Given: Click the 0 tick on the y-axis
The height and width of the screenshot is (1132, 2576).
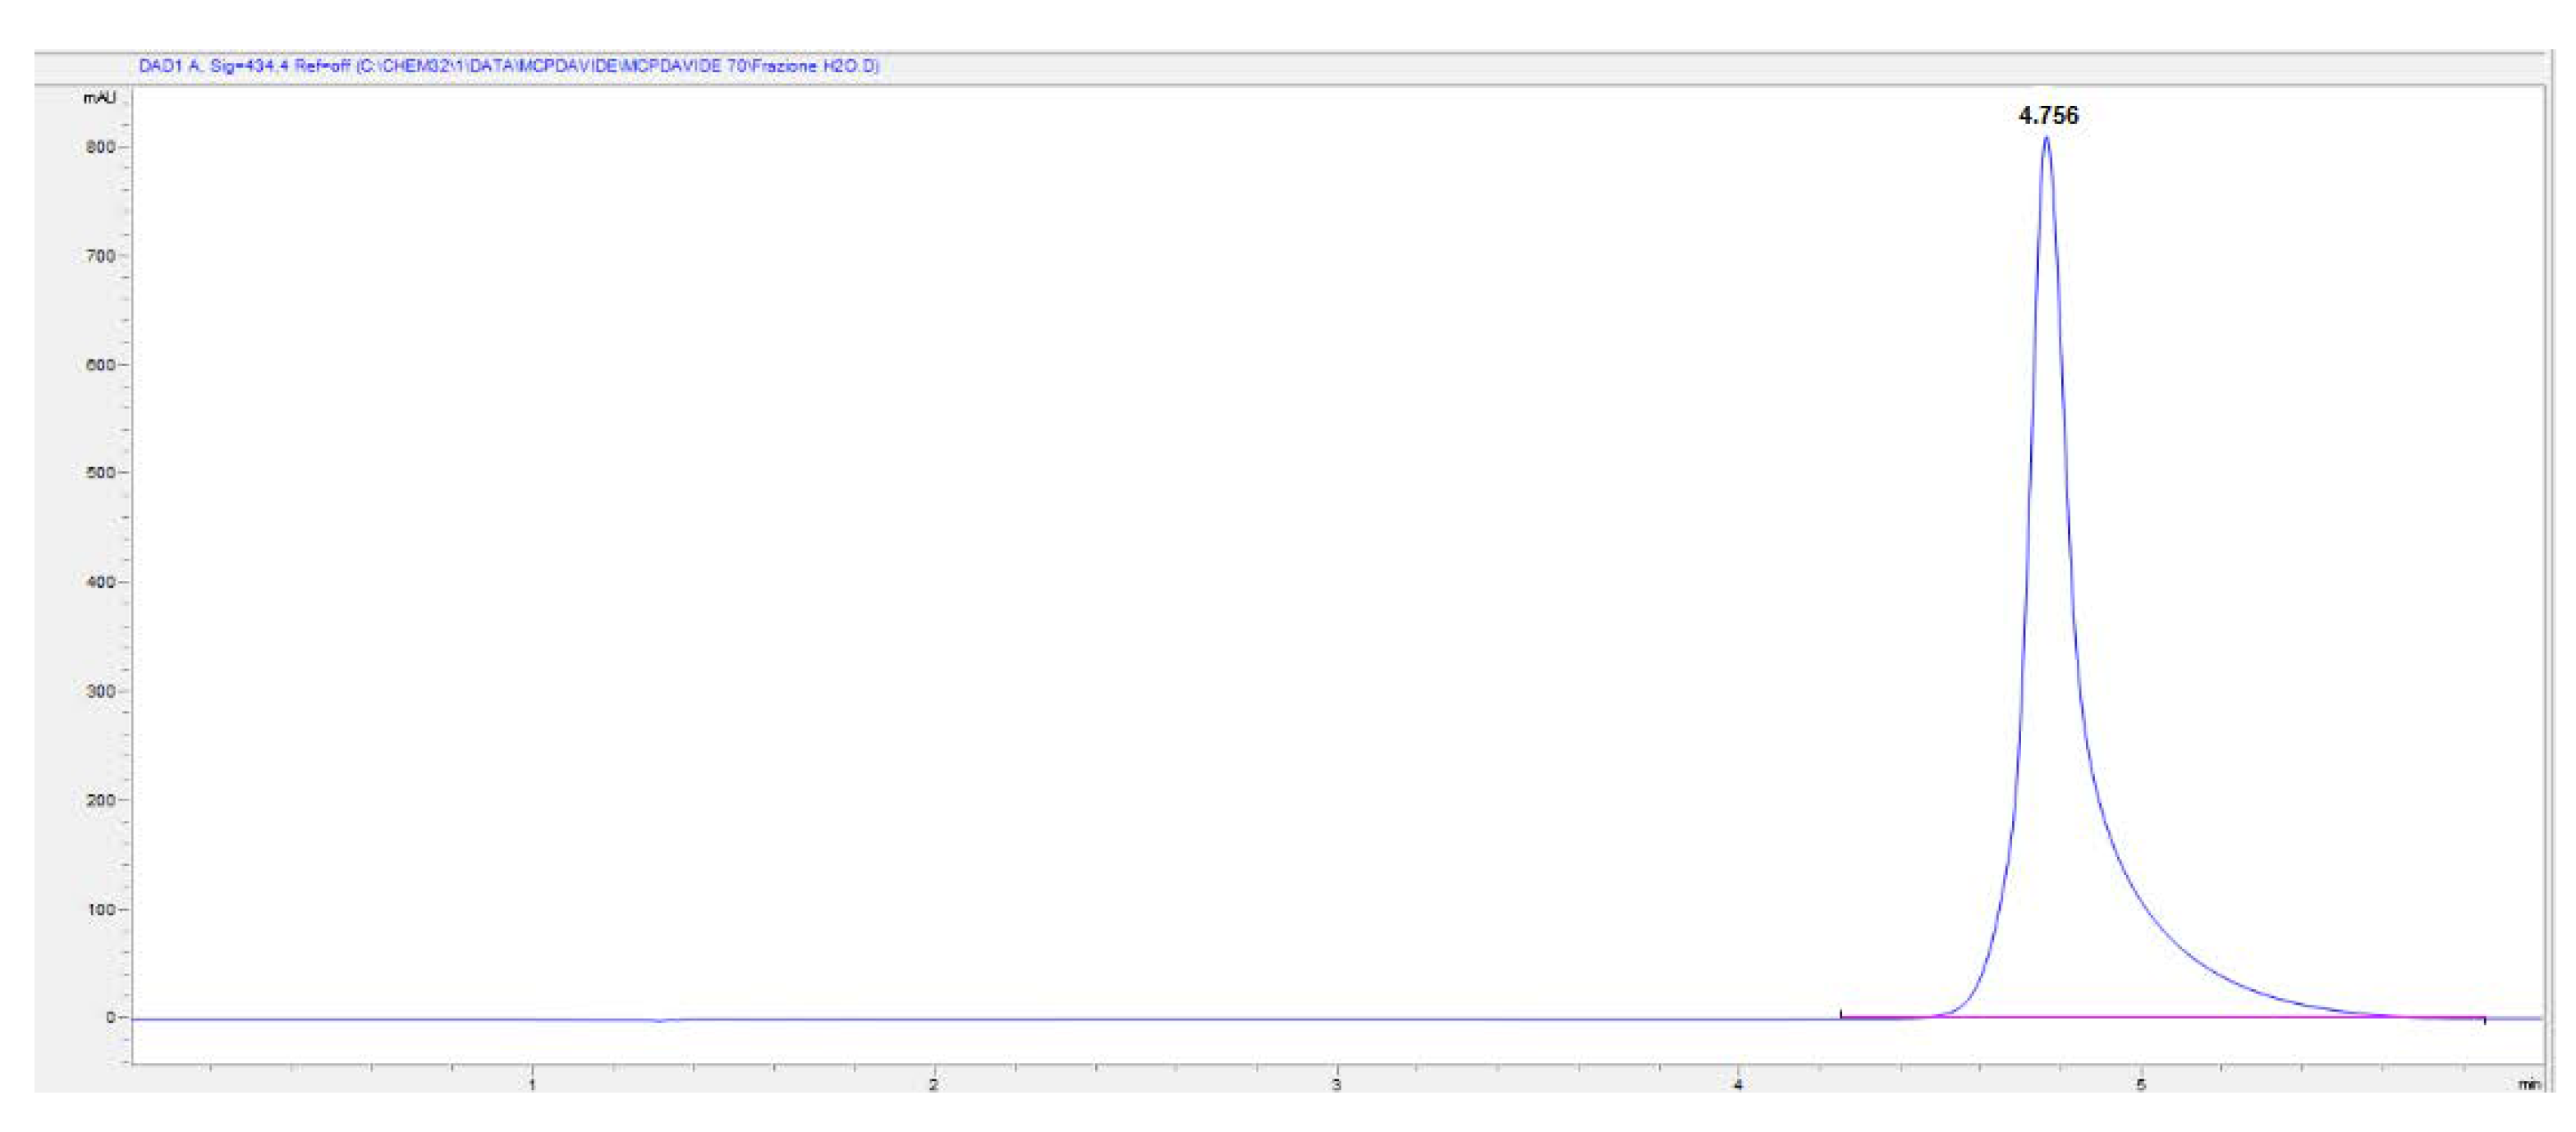Looking at the screenshot, I should click(112, 1017).
